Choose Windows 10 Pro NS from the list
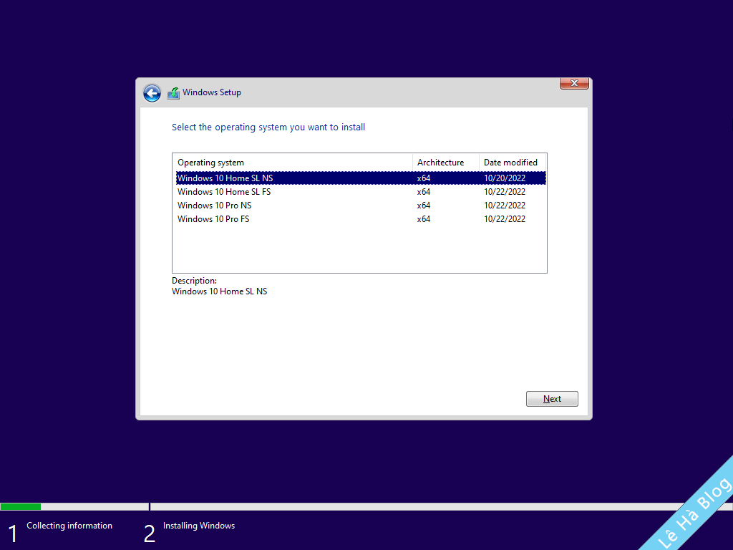This screenshot has height=550, width=733. (x=214, y=205)
